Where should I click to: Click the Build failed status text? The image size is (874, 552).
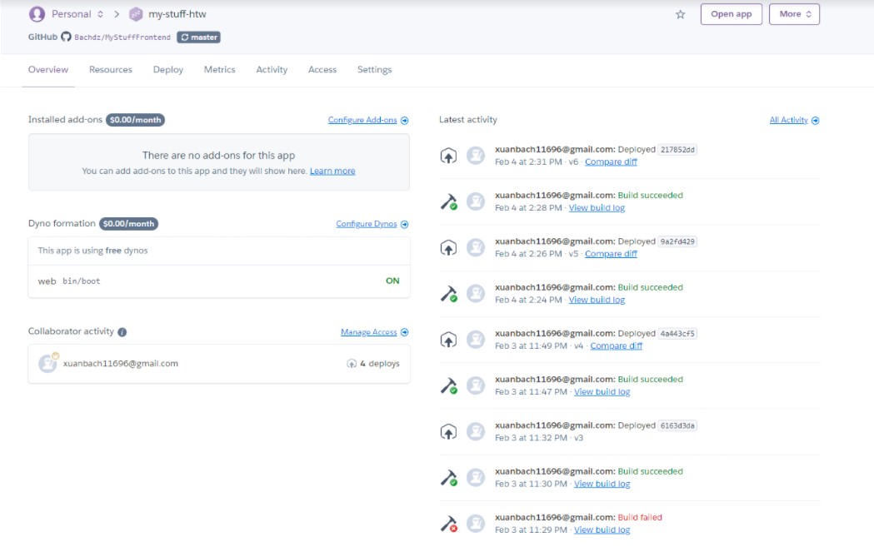[x=639, y=517]
